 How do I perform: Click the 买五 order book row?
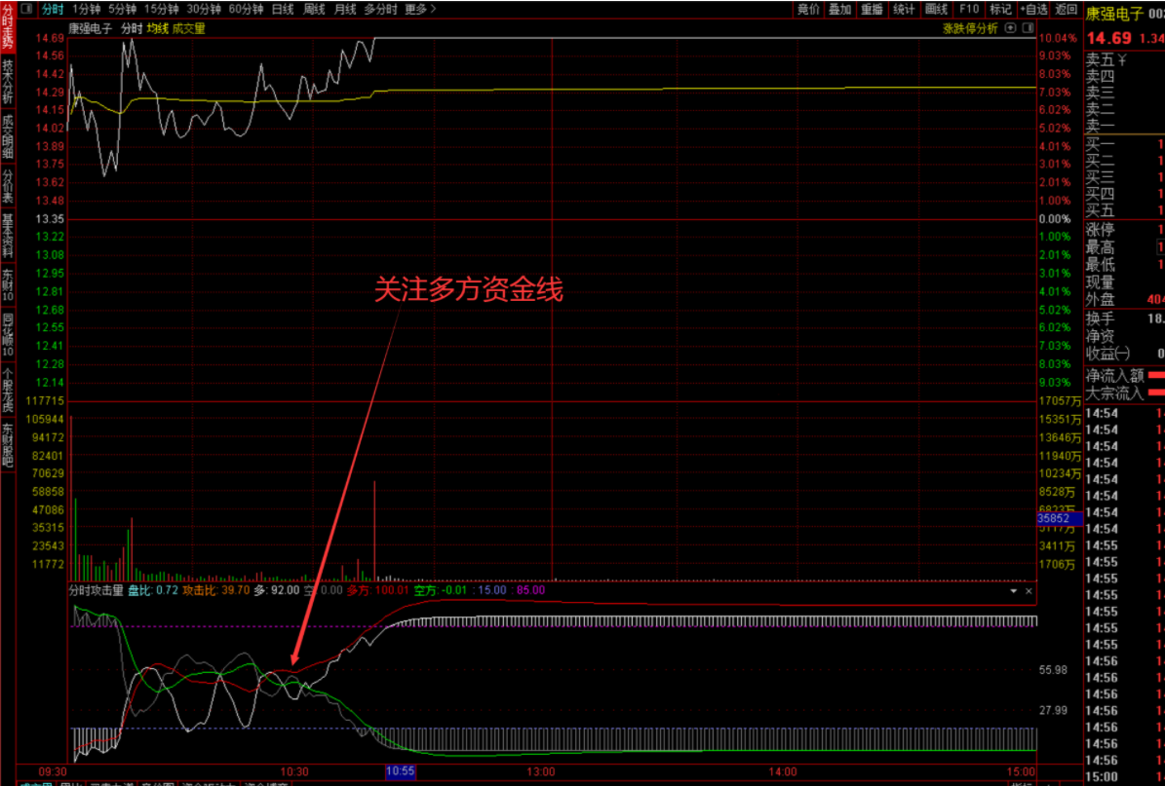[x=1125, y=210]
